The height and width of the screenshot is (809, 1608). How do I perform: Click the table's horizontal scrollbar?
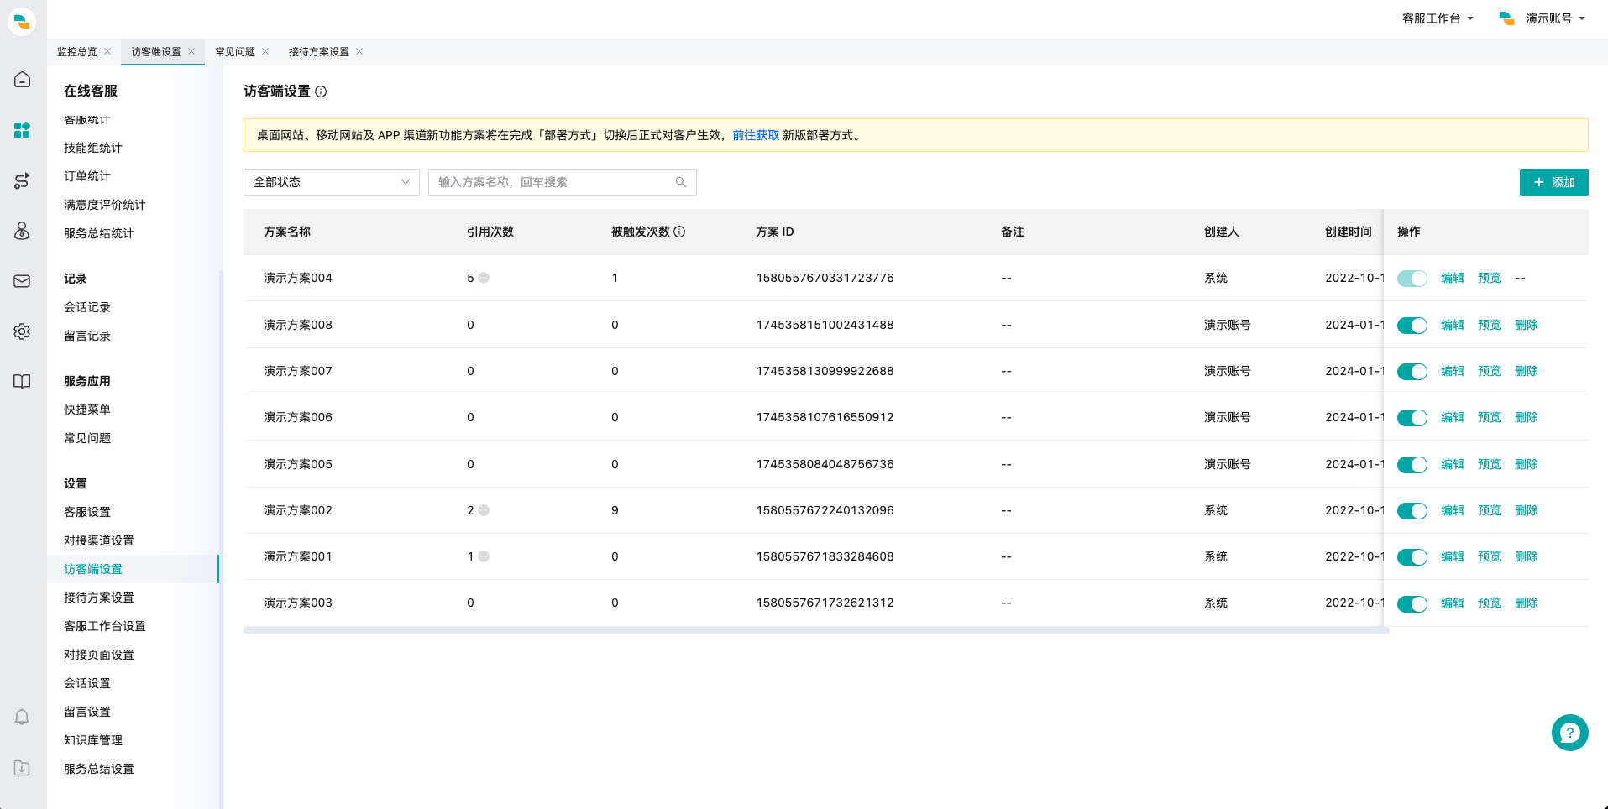pyautogui.click(x=816, y=630)
